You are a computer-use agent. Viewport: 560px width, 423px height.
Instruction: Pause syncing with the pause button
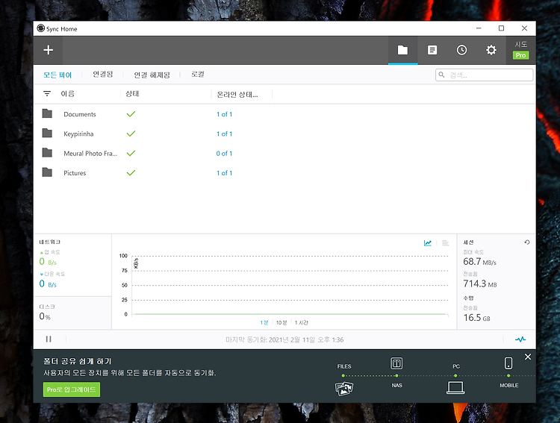49,339
